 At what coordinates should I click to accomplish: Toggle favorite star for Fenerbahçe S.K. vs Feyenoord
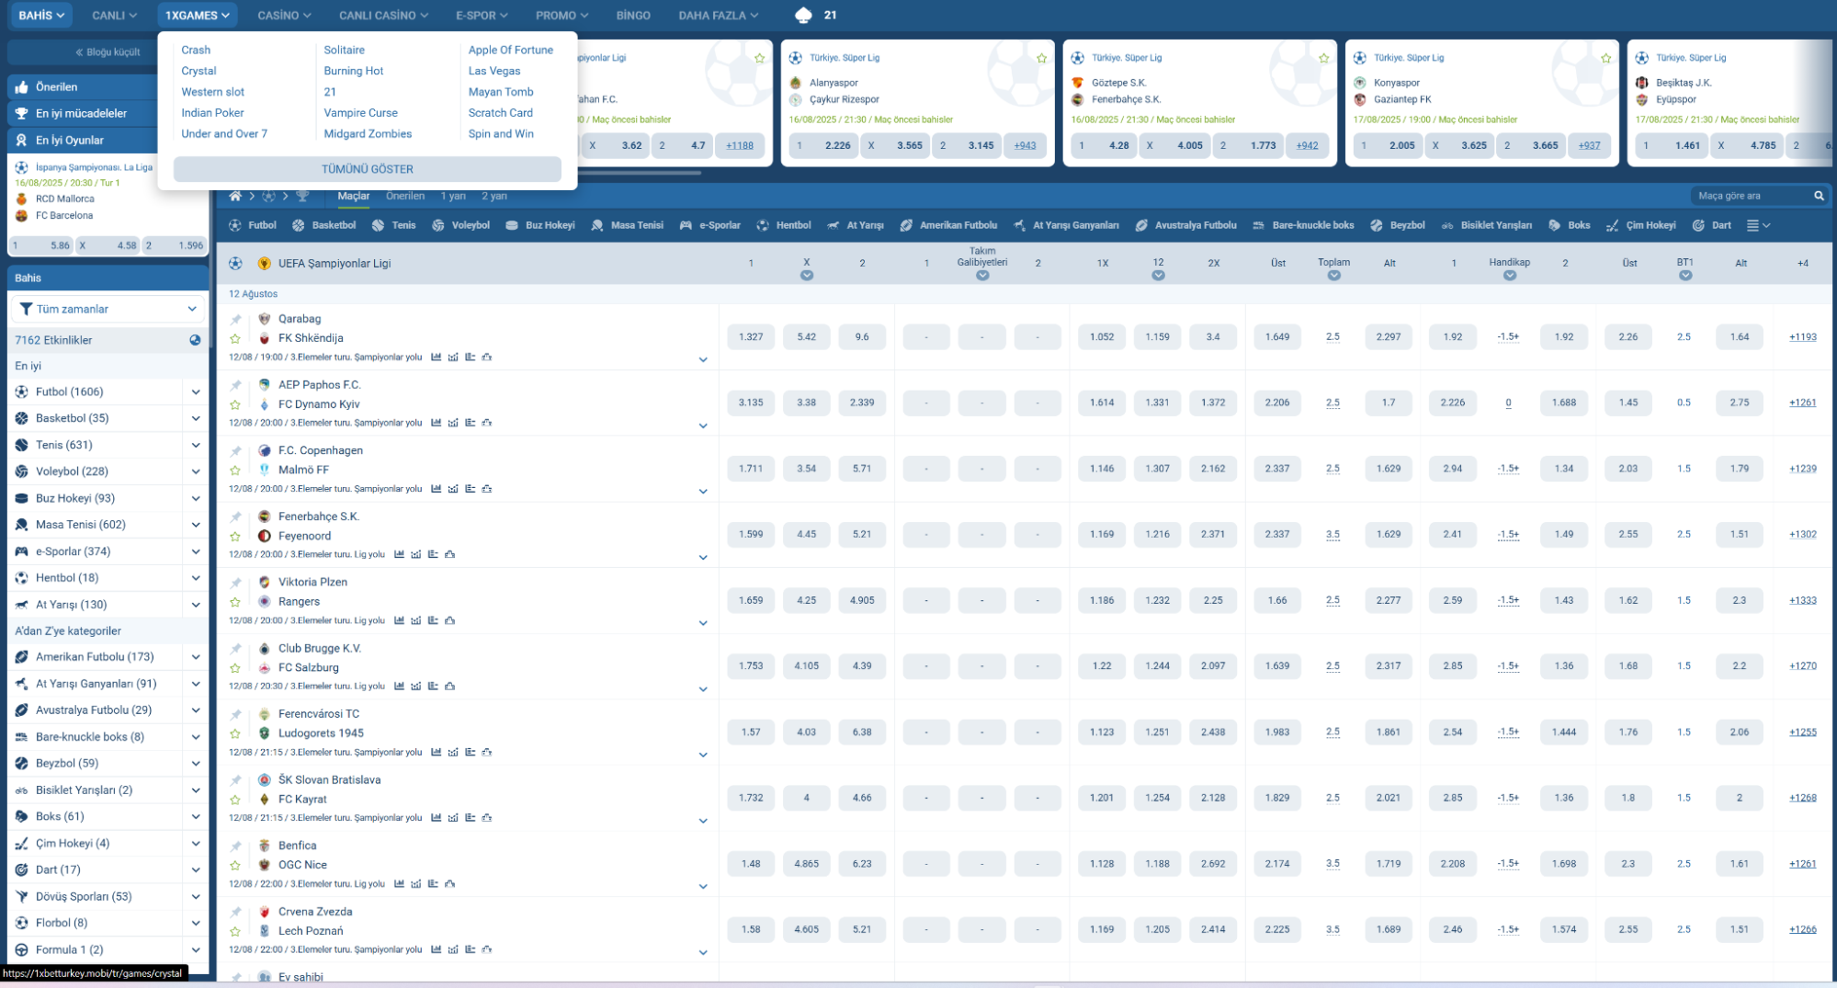tap(236, 536)
